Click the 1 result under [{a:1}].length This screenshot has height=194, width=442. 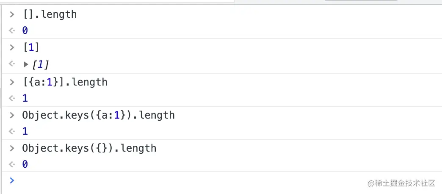(25, 98)
